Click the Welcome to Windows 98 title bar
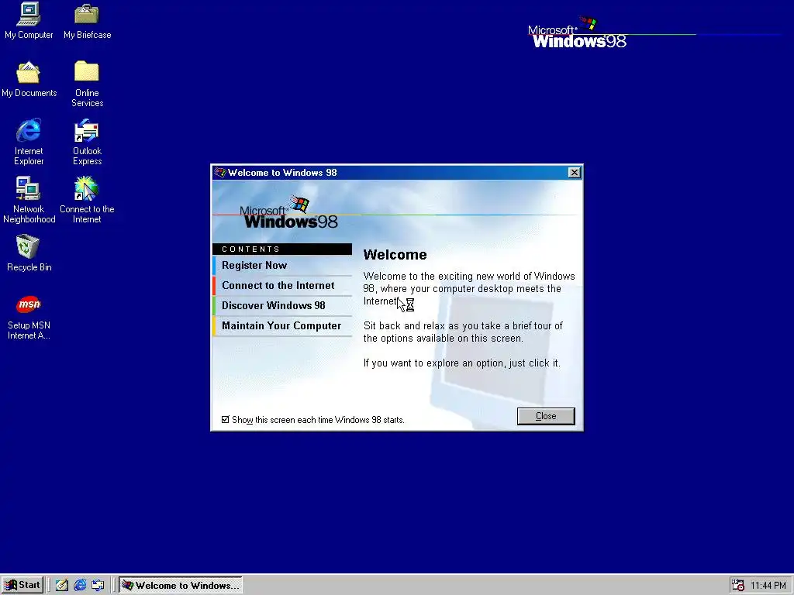The height and width of the screenshot is (595, 794). tap(397, 173)
